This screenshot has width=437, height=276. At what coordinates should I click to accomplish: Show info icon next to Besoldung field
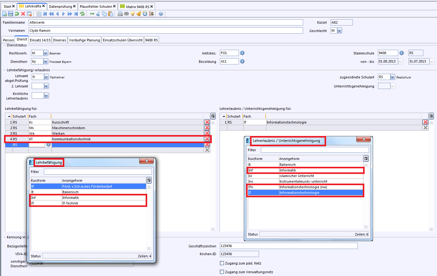242,61
